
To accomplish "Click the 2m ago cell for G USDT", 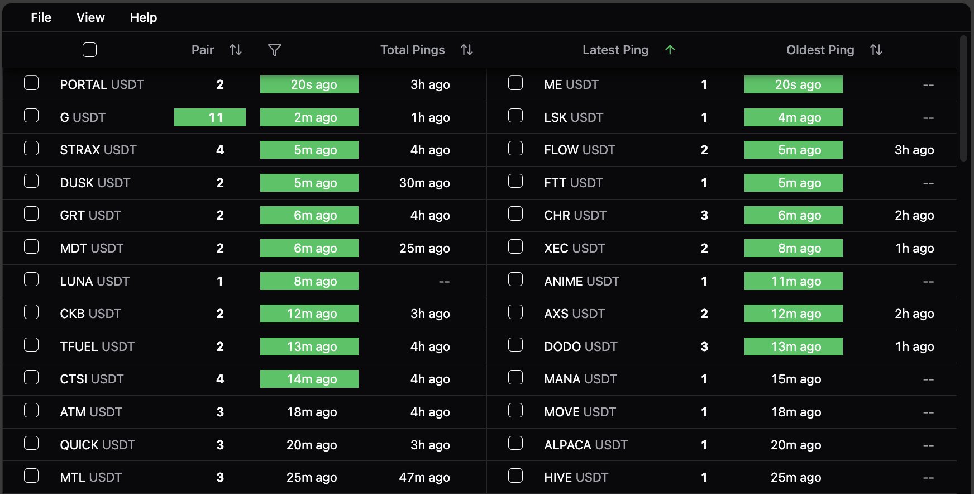I will pos(309,118).
